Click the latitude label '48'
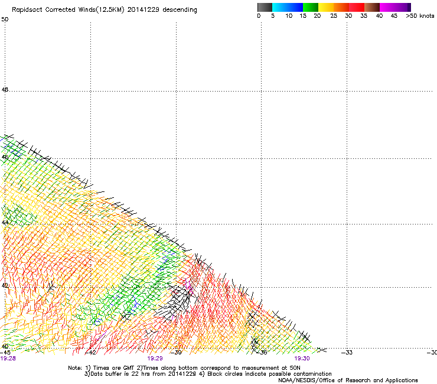 5,90
